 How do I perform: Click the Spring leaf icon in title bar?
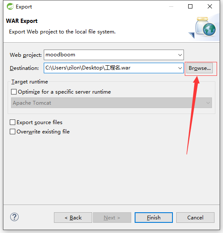click(x=10, y=6)
